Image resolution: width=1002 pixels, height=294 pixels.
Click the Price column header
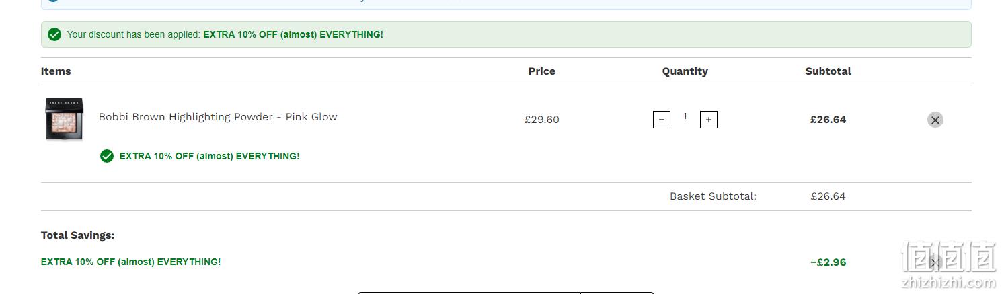541,71
